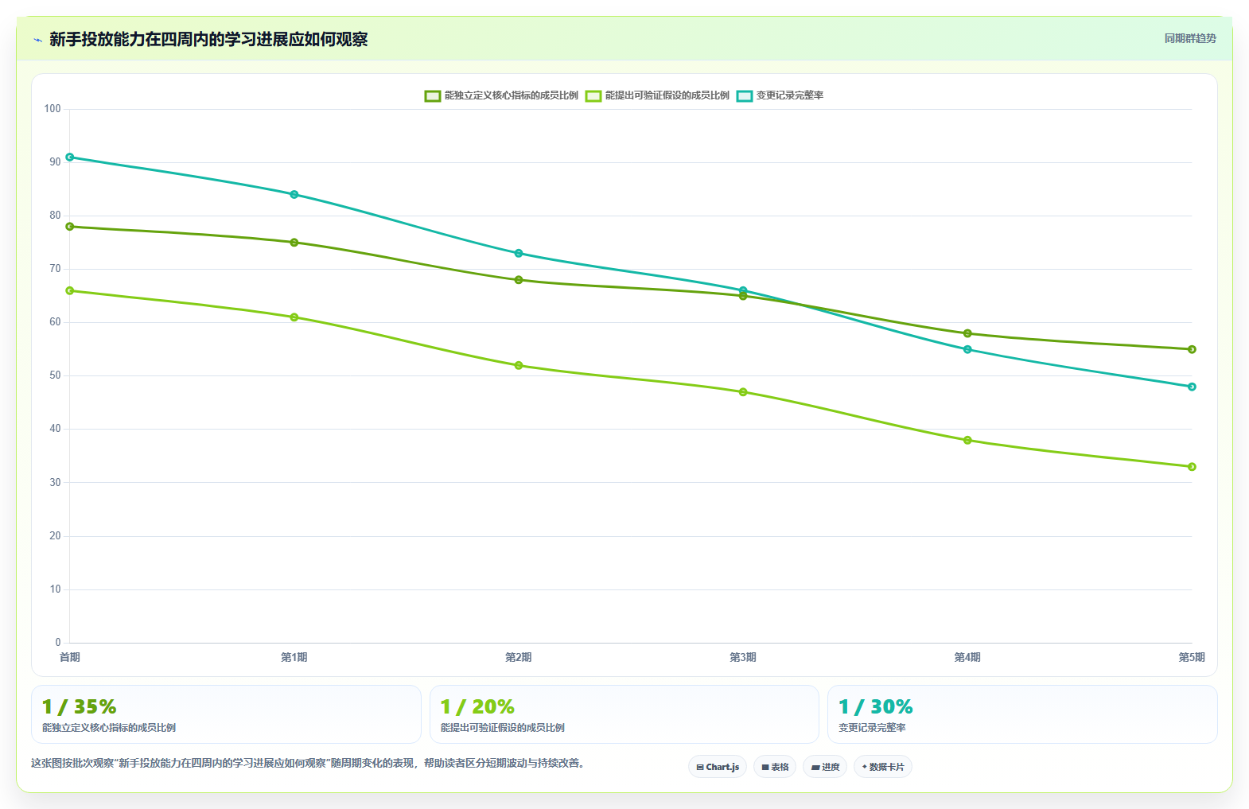Click the 变更记录完整率 data point at 首期

[70, 157]
